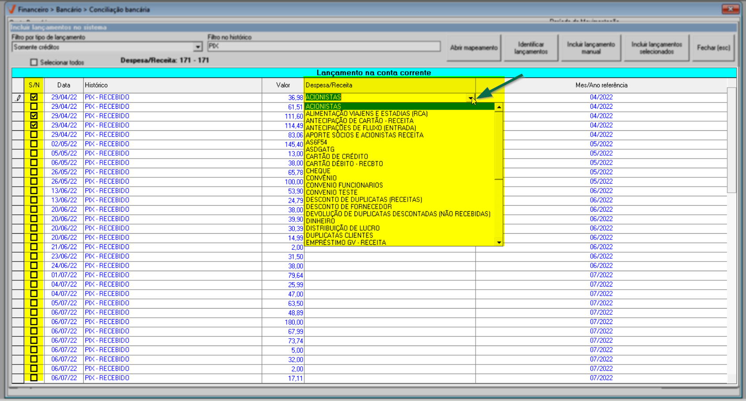Pick CHEQUE option from dropdown

tap(318, 171)
